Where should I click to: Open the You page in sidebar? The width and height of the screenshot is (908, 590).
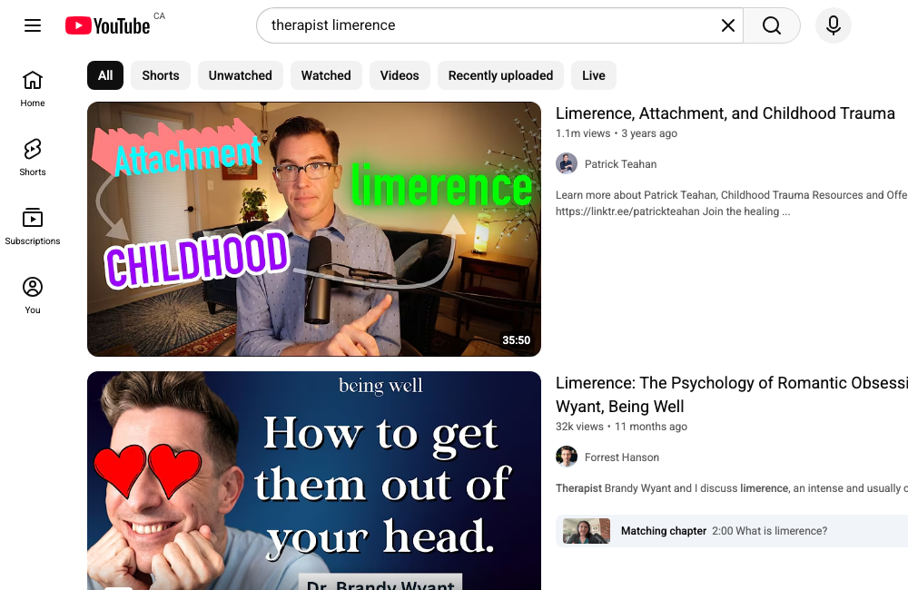tap(33, 295)
